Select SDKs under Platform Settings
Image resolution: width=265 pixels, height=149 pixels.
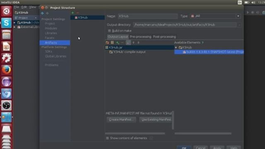(x=48, y=51)
